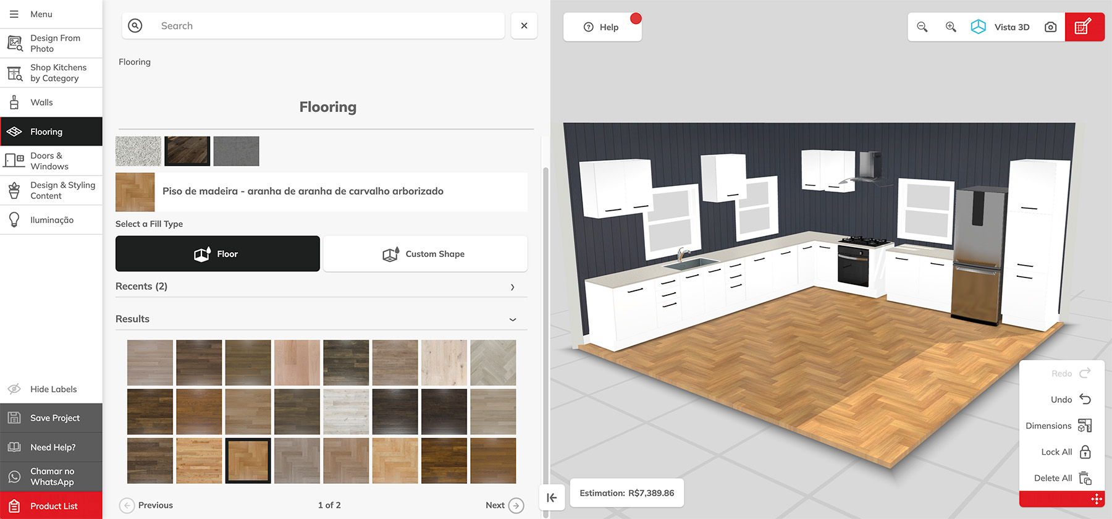This screenshot has width=1112, height=519.
Task: Open the red edit design icon
Action: click(1084, 27)
